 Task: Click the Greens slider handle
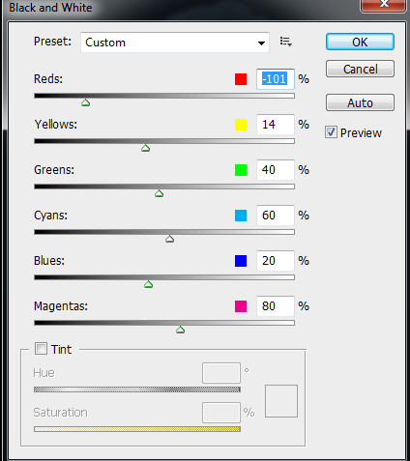click(x=159, y=193)
